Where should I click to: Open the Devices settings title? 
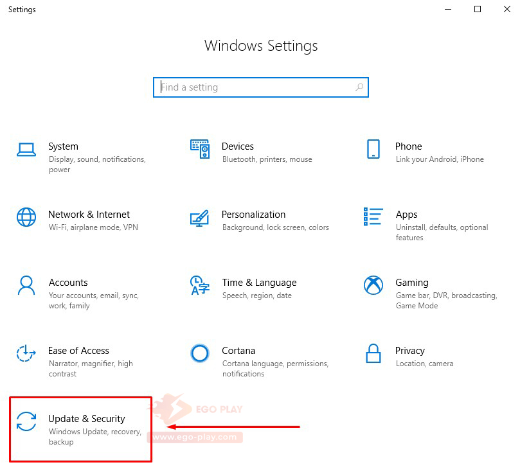tap(238, 146)
